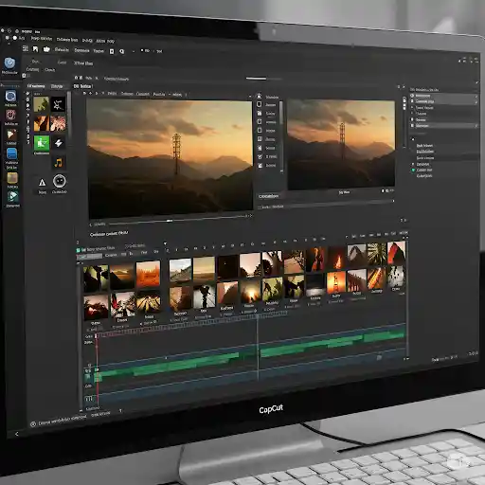Select the olive leaf thumbnail in media panel
The width and height of the screenshot is (485, 485).
42,104
